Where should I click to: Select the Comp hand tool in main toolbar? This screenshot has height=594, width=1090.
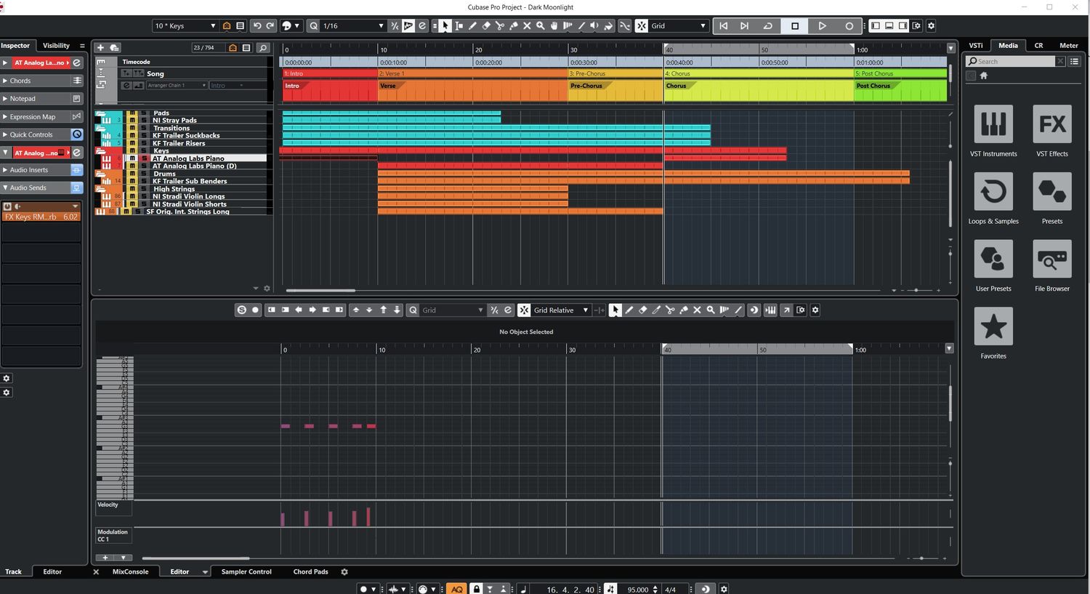click(554, 25)
